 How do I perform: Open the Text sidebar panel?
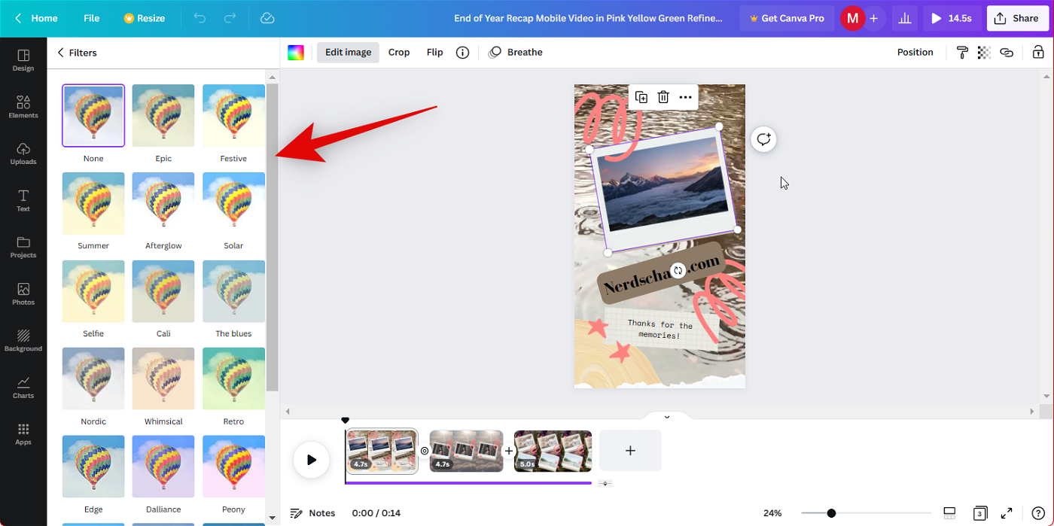pos(23,200)
